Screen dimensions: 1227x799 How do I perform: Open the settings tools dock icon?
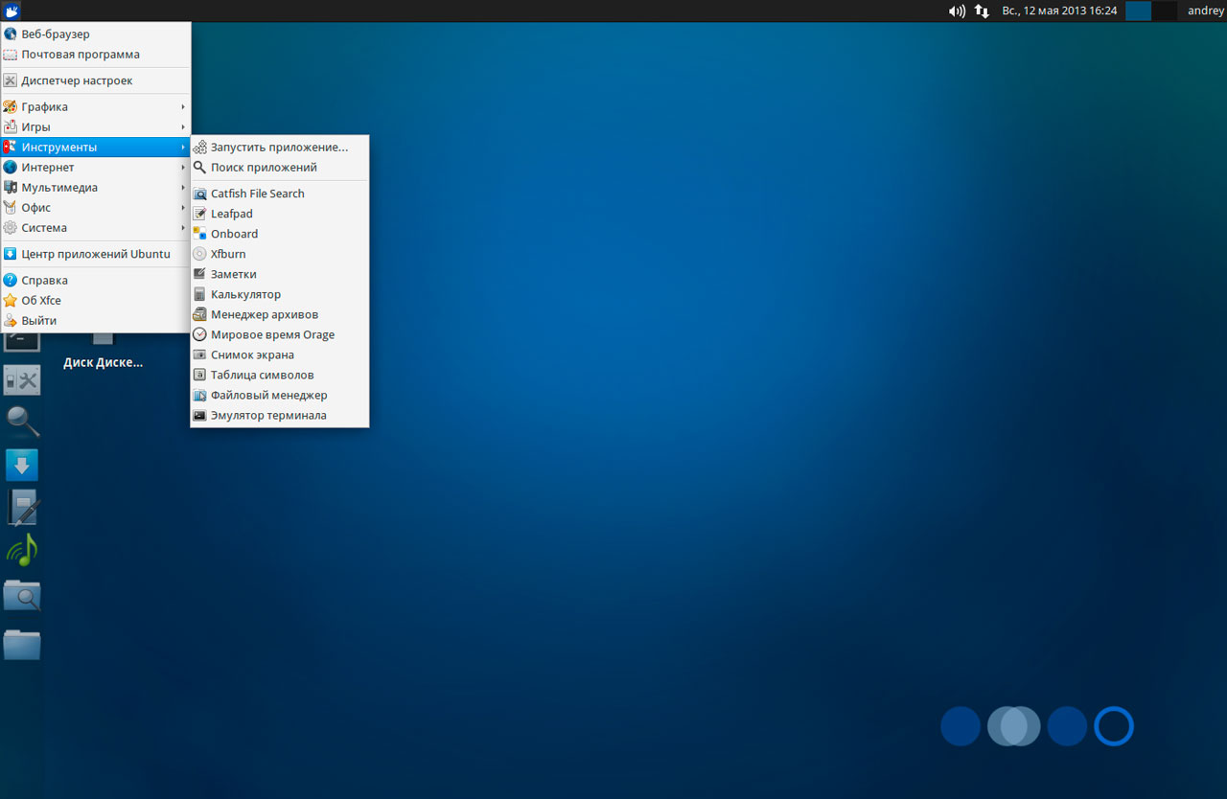click(x=22, y=380)
